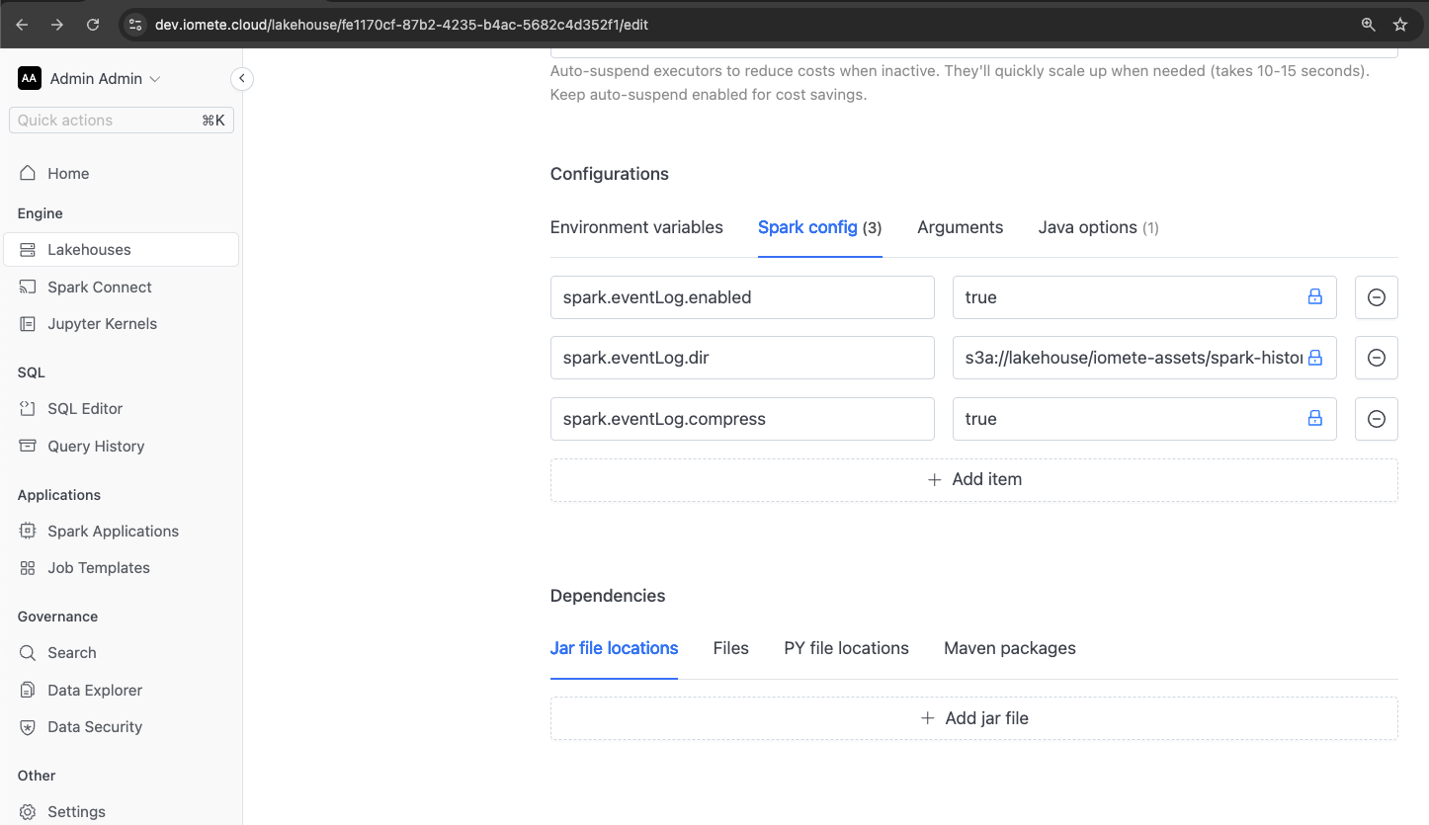Open the Arguments tab
The height and width of the screenshot is (825, 1429).
click(x=960, y=227)
